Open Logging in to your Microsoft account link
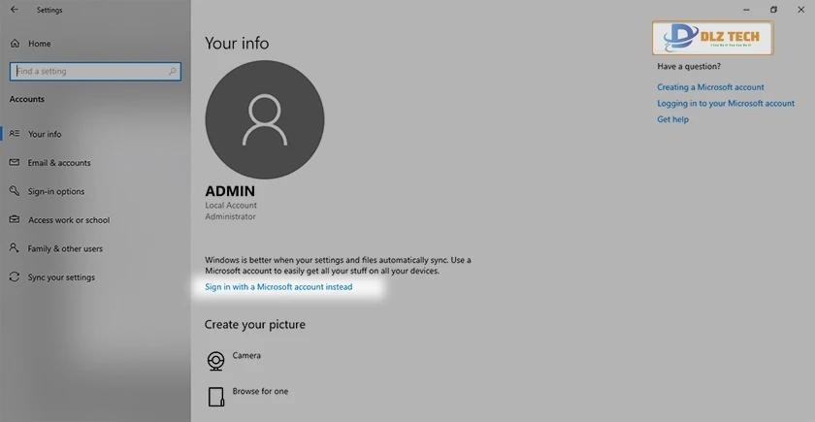Viewport: 815px width, 422px height. pyautogui.click(x=725, y=104)
